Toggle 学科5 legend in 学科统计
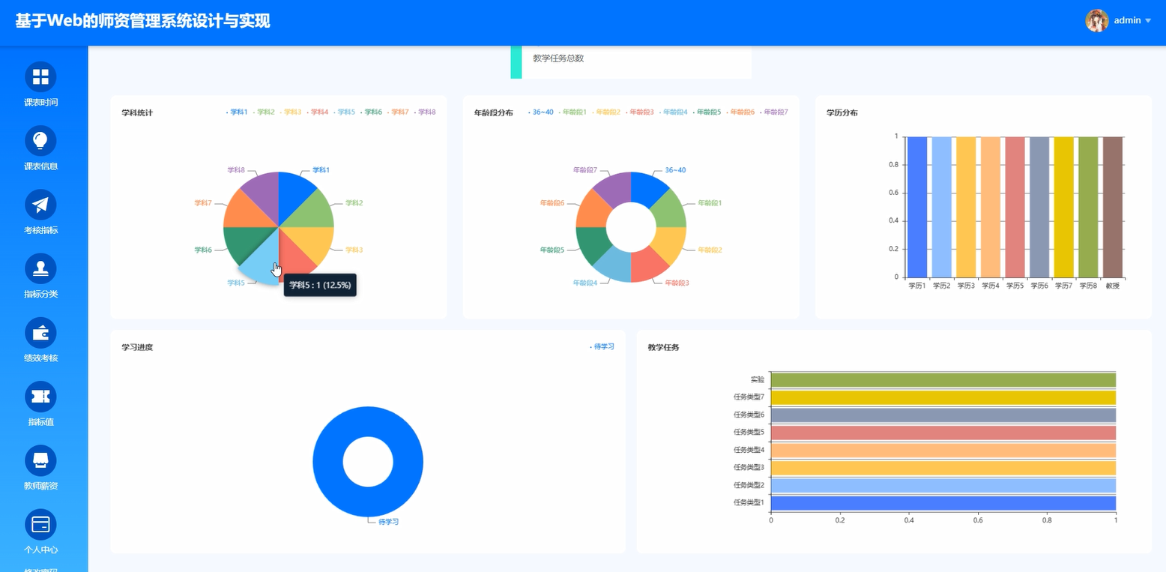 coord(345,112)
